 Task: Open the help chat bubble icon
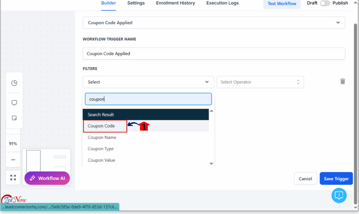339,195
